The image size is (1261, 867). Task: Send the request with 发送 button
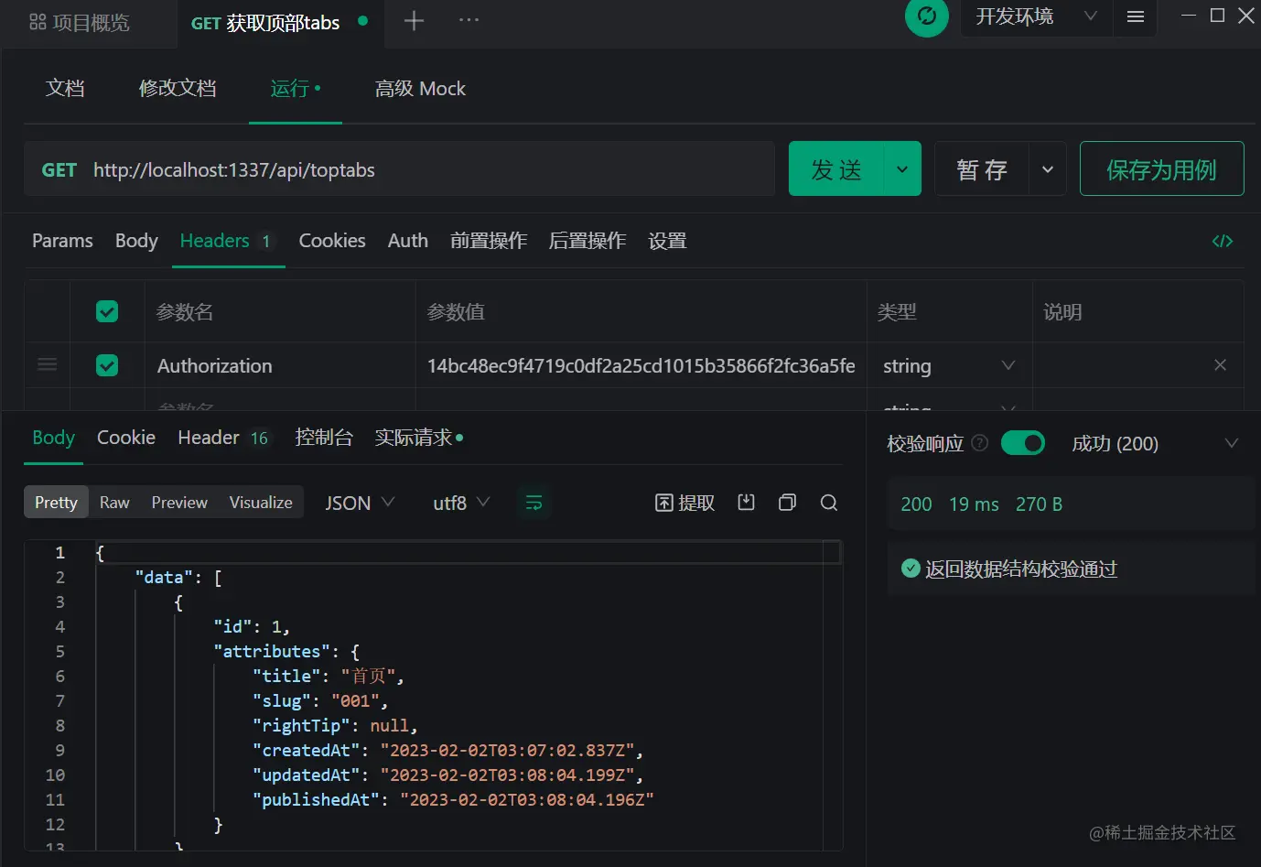(836, 169)
